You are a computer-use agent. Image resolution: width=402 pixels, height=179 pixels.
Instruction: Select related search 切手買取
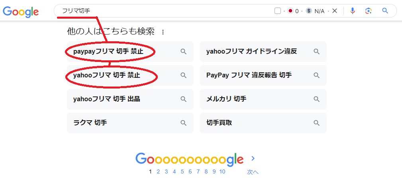point(263,123)
